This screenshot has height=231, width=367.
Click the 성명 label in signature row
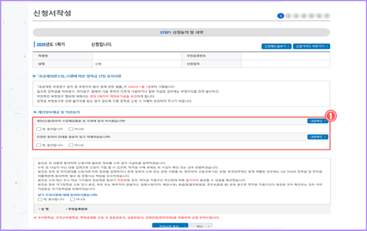[x=44, y=209]
